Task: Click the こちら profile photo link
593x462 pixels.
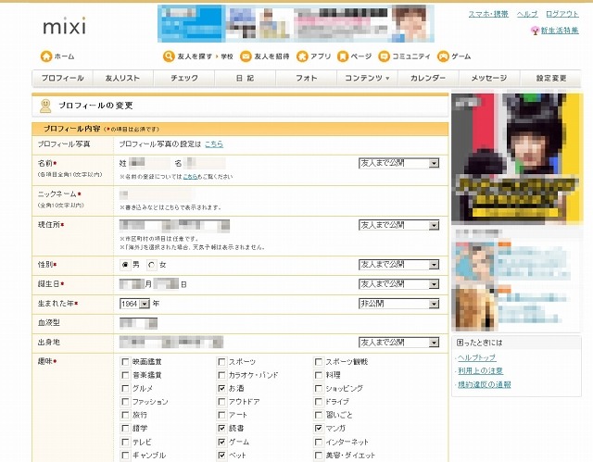Action: pos(214,144)
